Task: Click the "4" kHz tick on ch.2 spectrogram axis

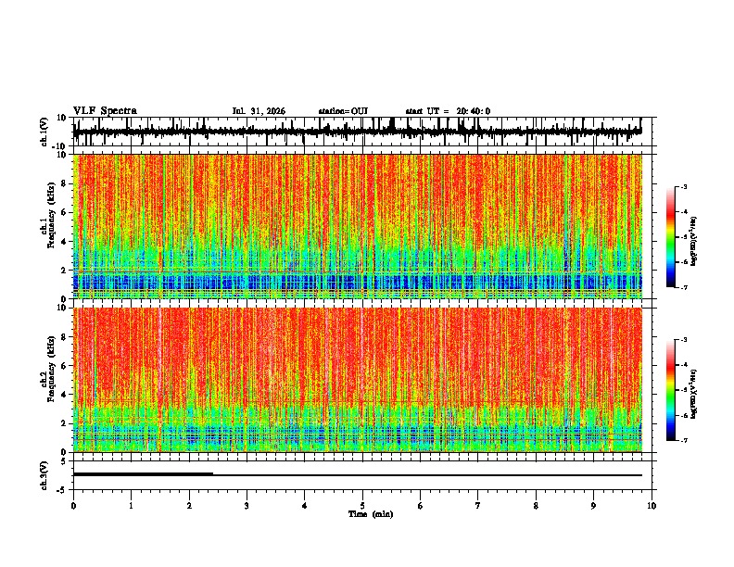Action: coord(65,395)
